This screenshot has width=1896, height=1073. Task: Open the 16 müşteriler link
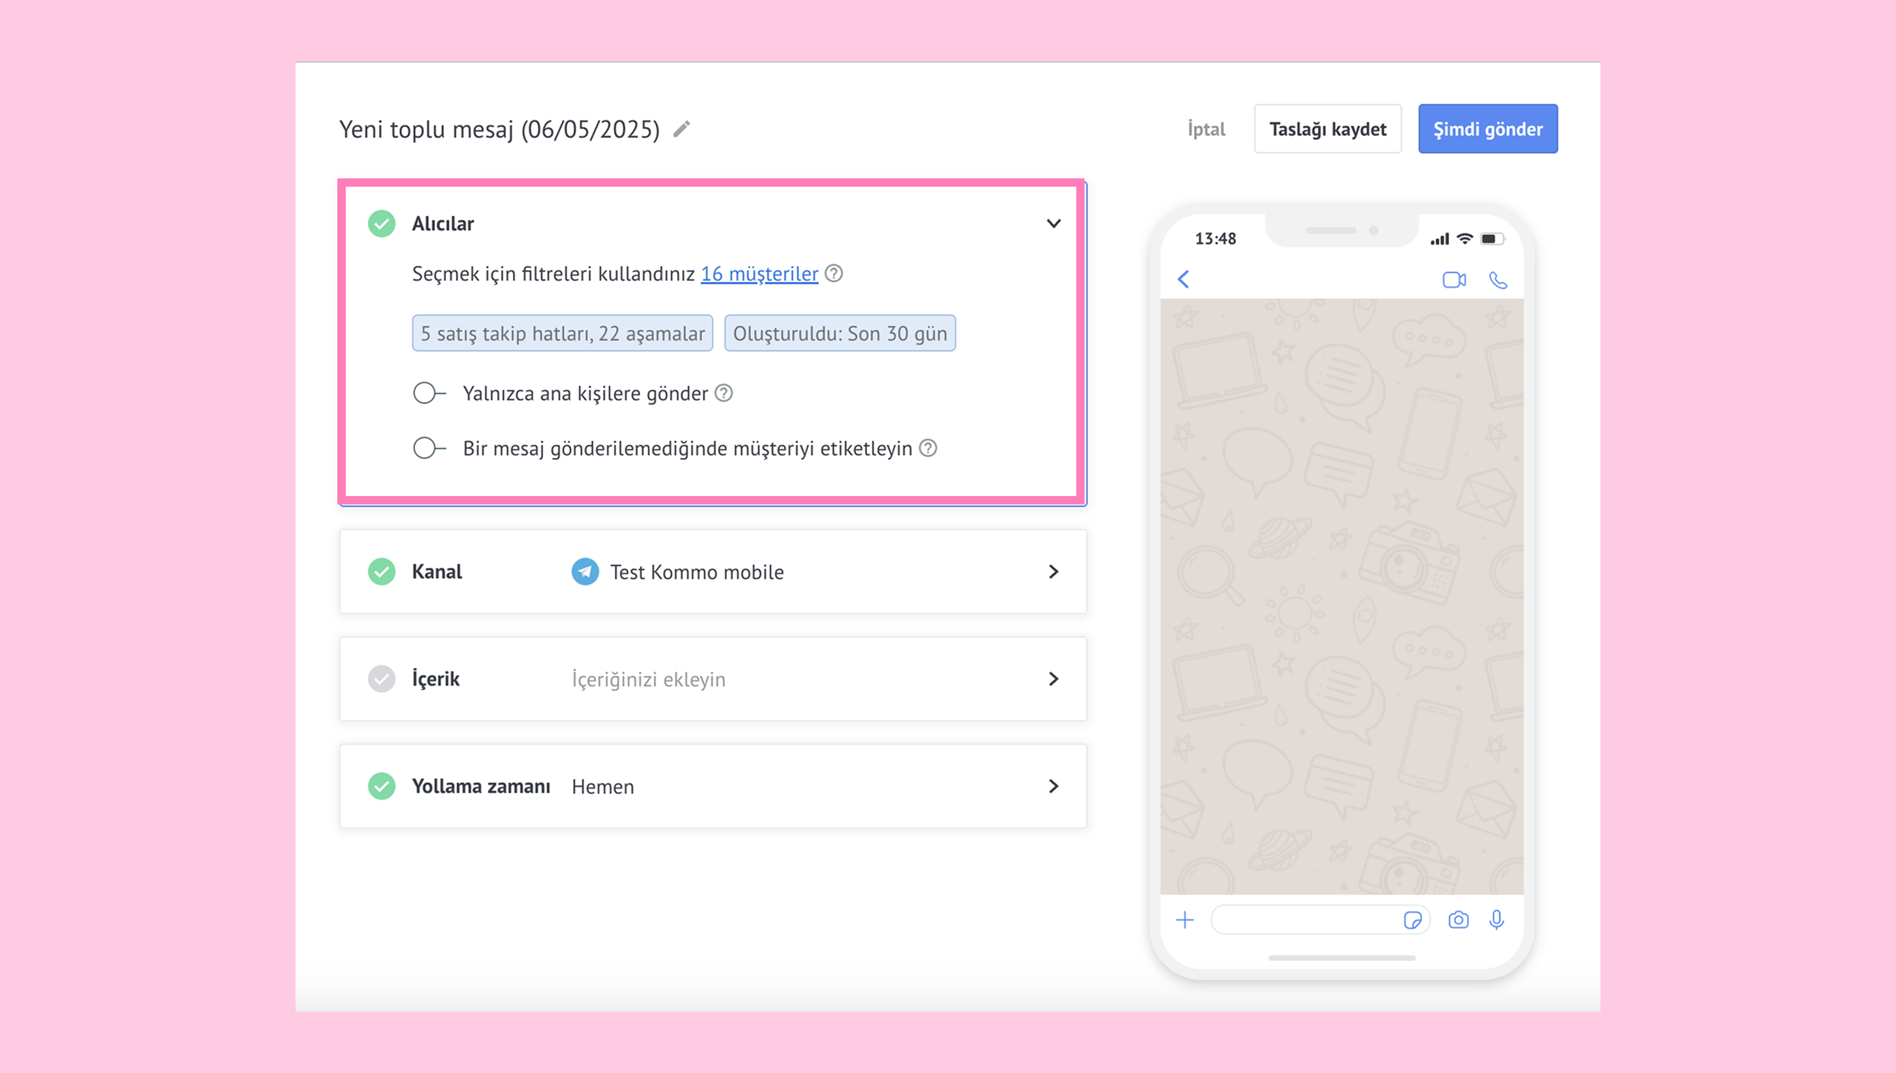pos(759,273)
